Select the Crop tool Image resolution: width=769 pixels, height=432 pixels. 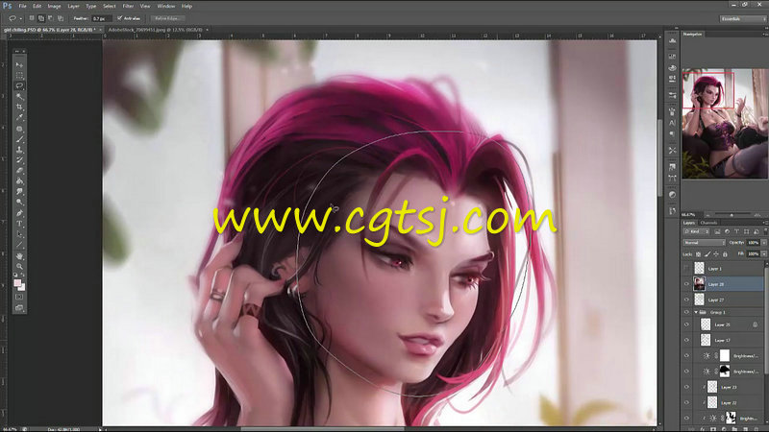point(19,107)
